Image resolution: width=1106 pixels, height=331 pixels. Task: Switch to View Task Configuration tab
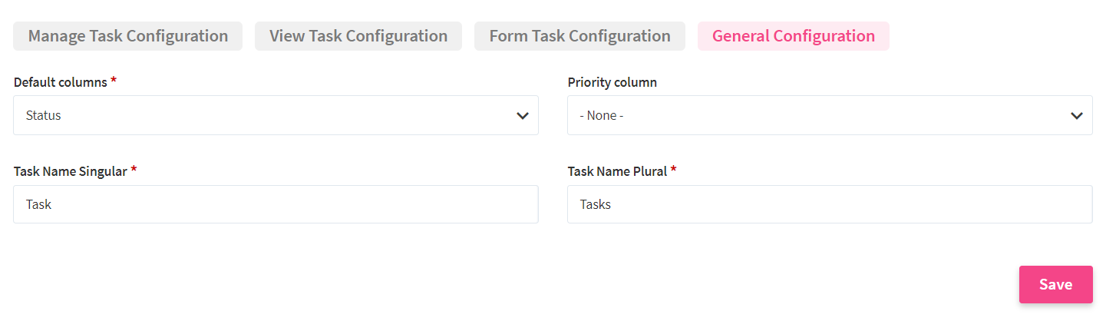[x=358, y=36]
